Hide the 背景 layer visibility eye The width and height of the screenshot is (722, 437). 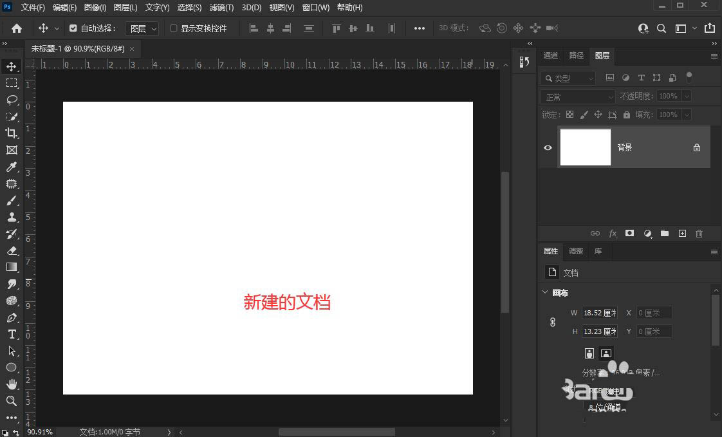point(548,147)
